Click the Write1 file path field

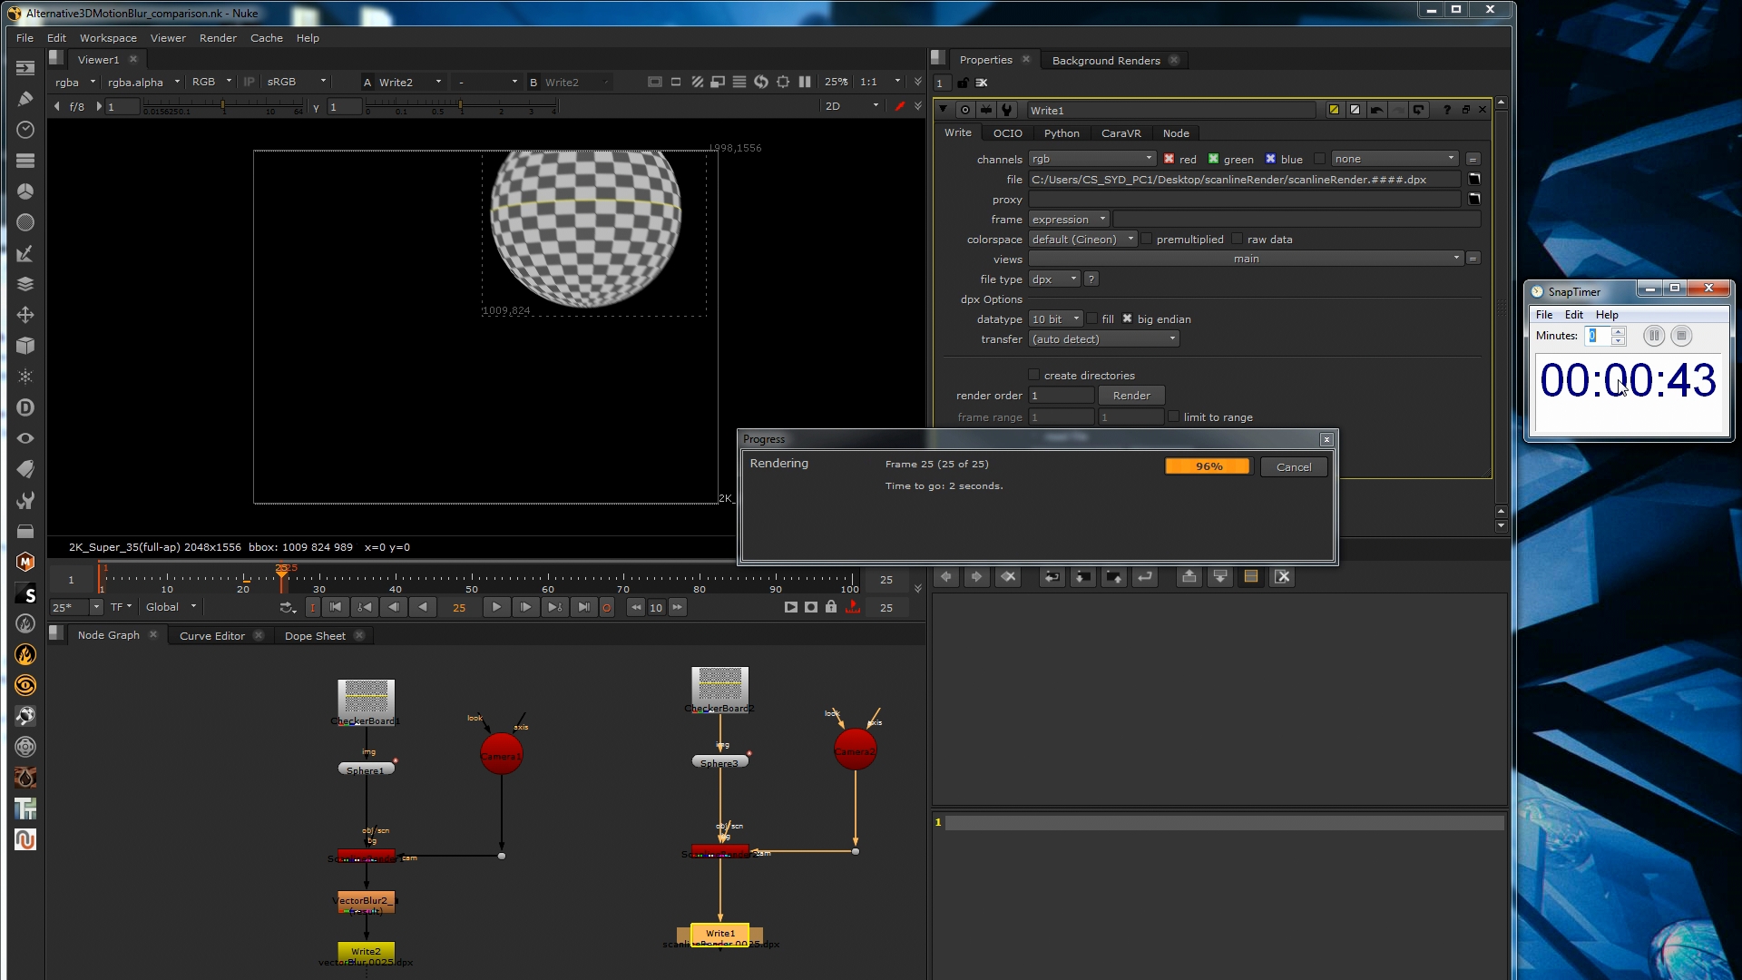(1244, 179)
